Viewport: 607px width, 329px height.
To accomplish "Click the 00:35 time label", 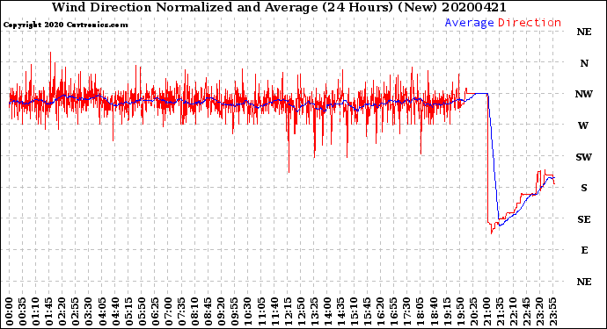I will point(23,311).
